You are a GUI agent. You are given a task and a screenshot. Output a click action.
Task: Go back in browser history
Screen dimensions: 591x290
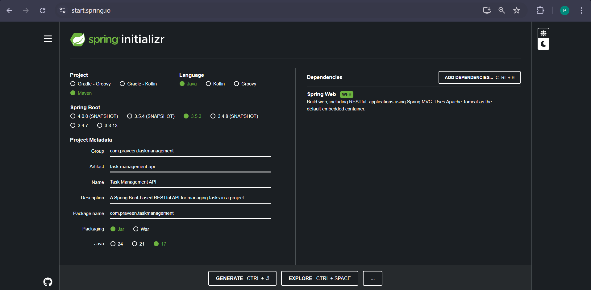pos(9,10)
